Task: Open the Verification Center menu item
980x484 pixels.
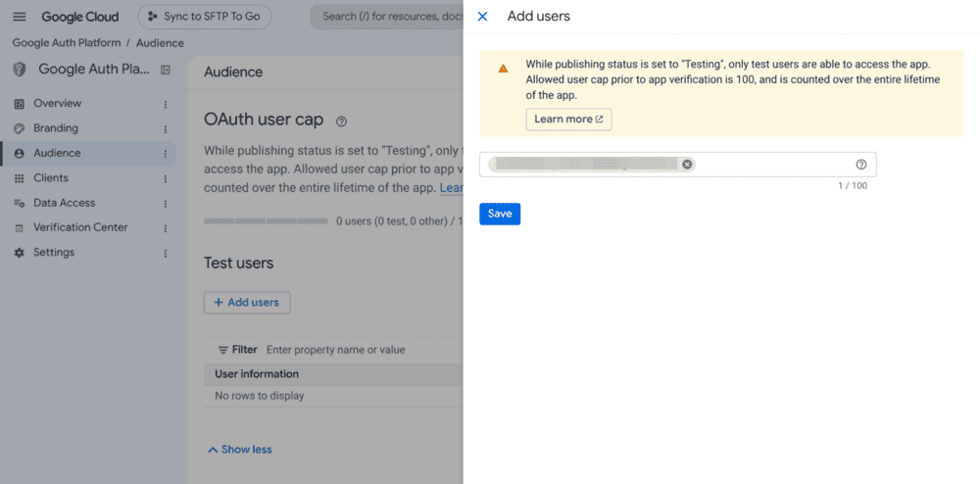Action: coord(80,227)
